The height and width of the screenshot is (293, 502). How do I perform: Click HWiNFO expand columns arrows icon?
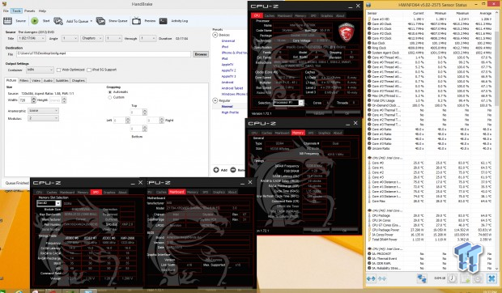point(372,279)
